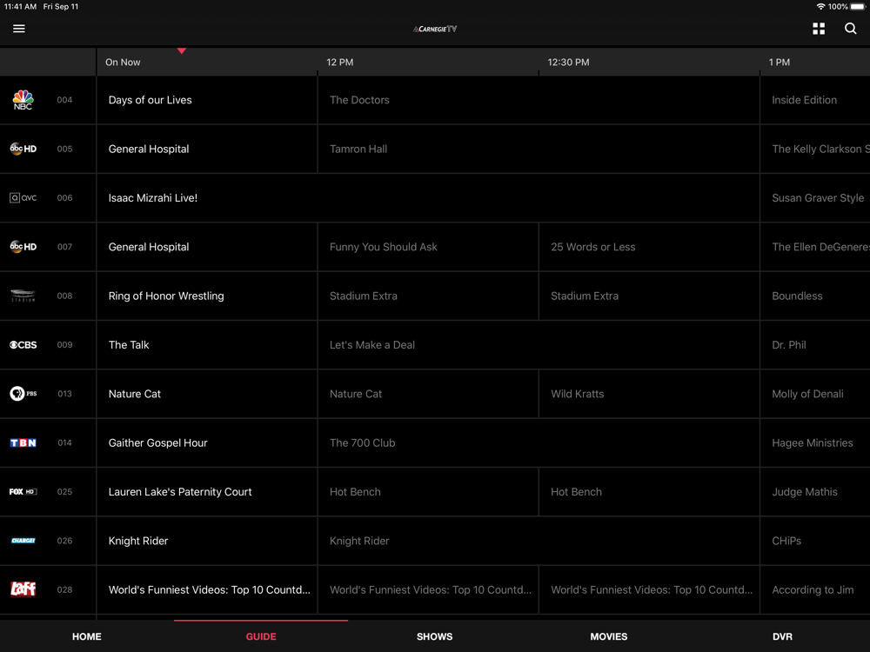
Task: Open Hagee Ministries listing
Action: point(815,442)
